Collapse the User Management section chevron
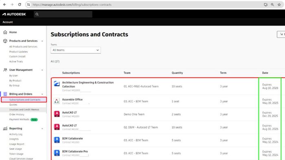 click(42, 70)
